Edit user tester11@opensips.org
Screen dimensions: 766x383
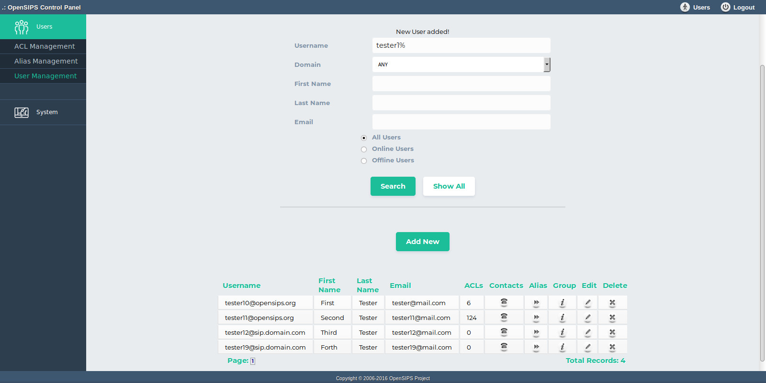pos(587,318)
